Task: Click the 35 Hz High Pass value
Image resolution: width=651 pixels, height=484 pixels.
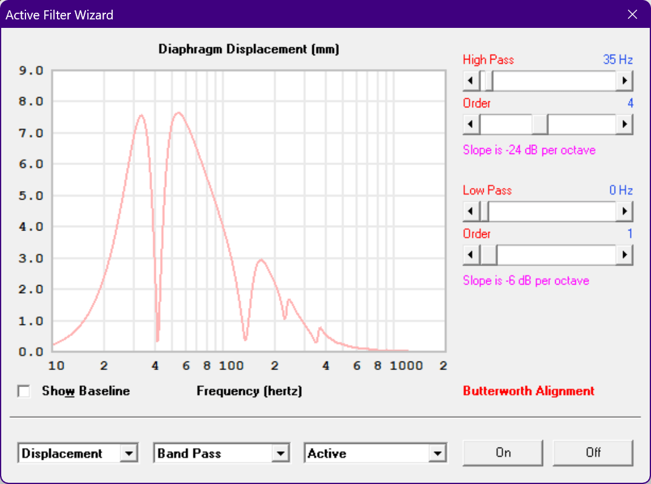Action: point(618,60)
